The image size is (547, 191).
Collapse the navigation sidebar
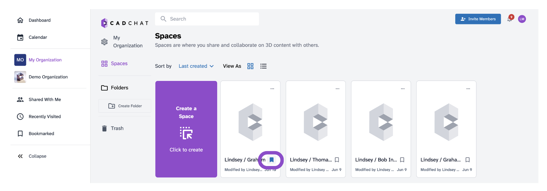click(37, 156)
